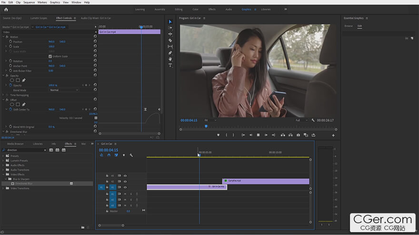Switch to Color workspace
The height and width of the screenshot is (235, 419).
[x=195, y=9]
